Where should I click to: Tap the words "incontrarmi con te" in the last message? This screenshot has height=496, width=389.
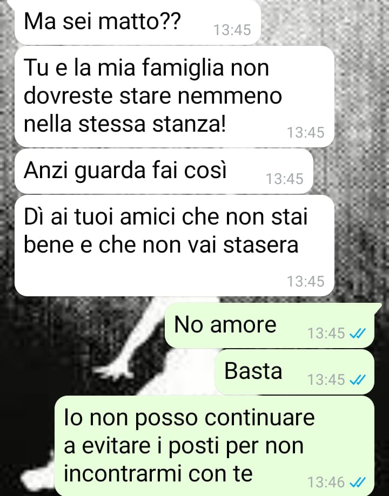point(158,473)
